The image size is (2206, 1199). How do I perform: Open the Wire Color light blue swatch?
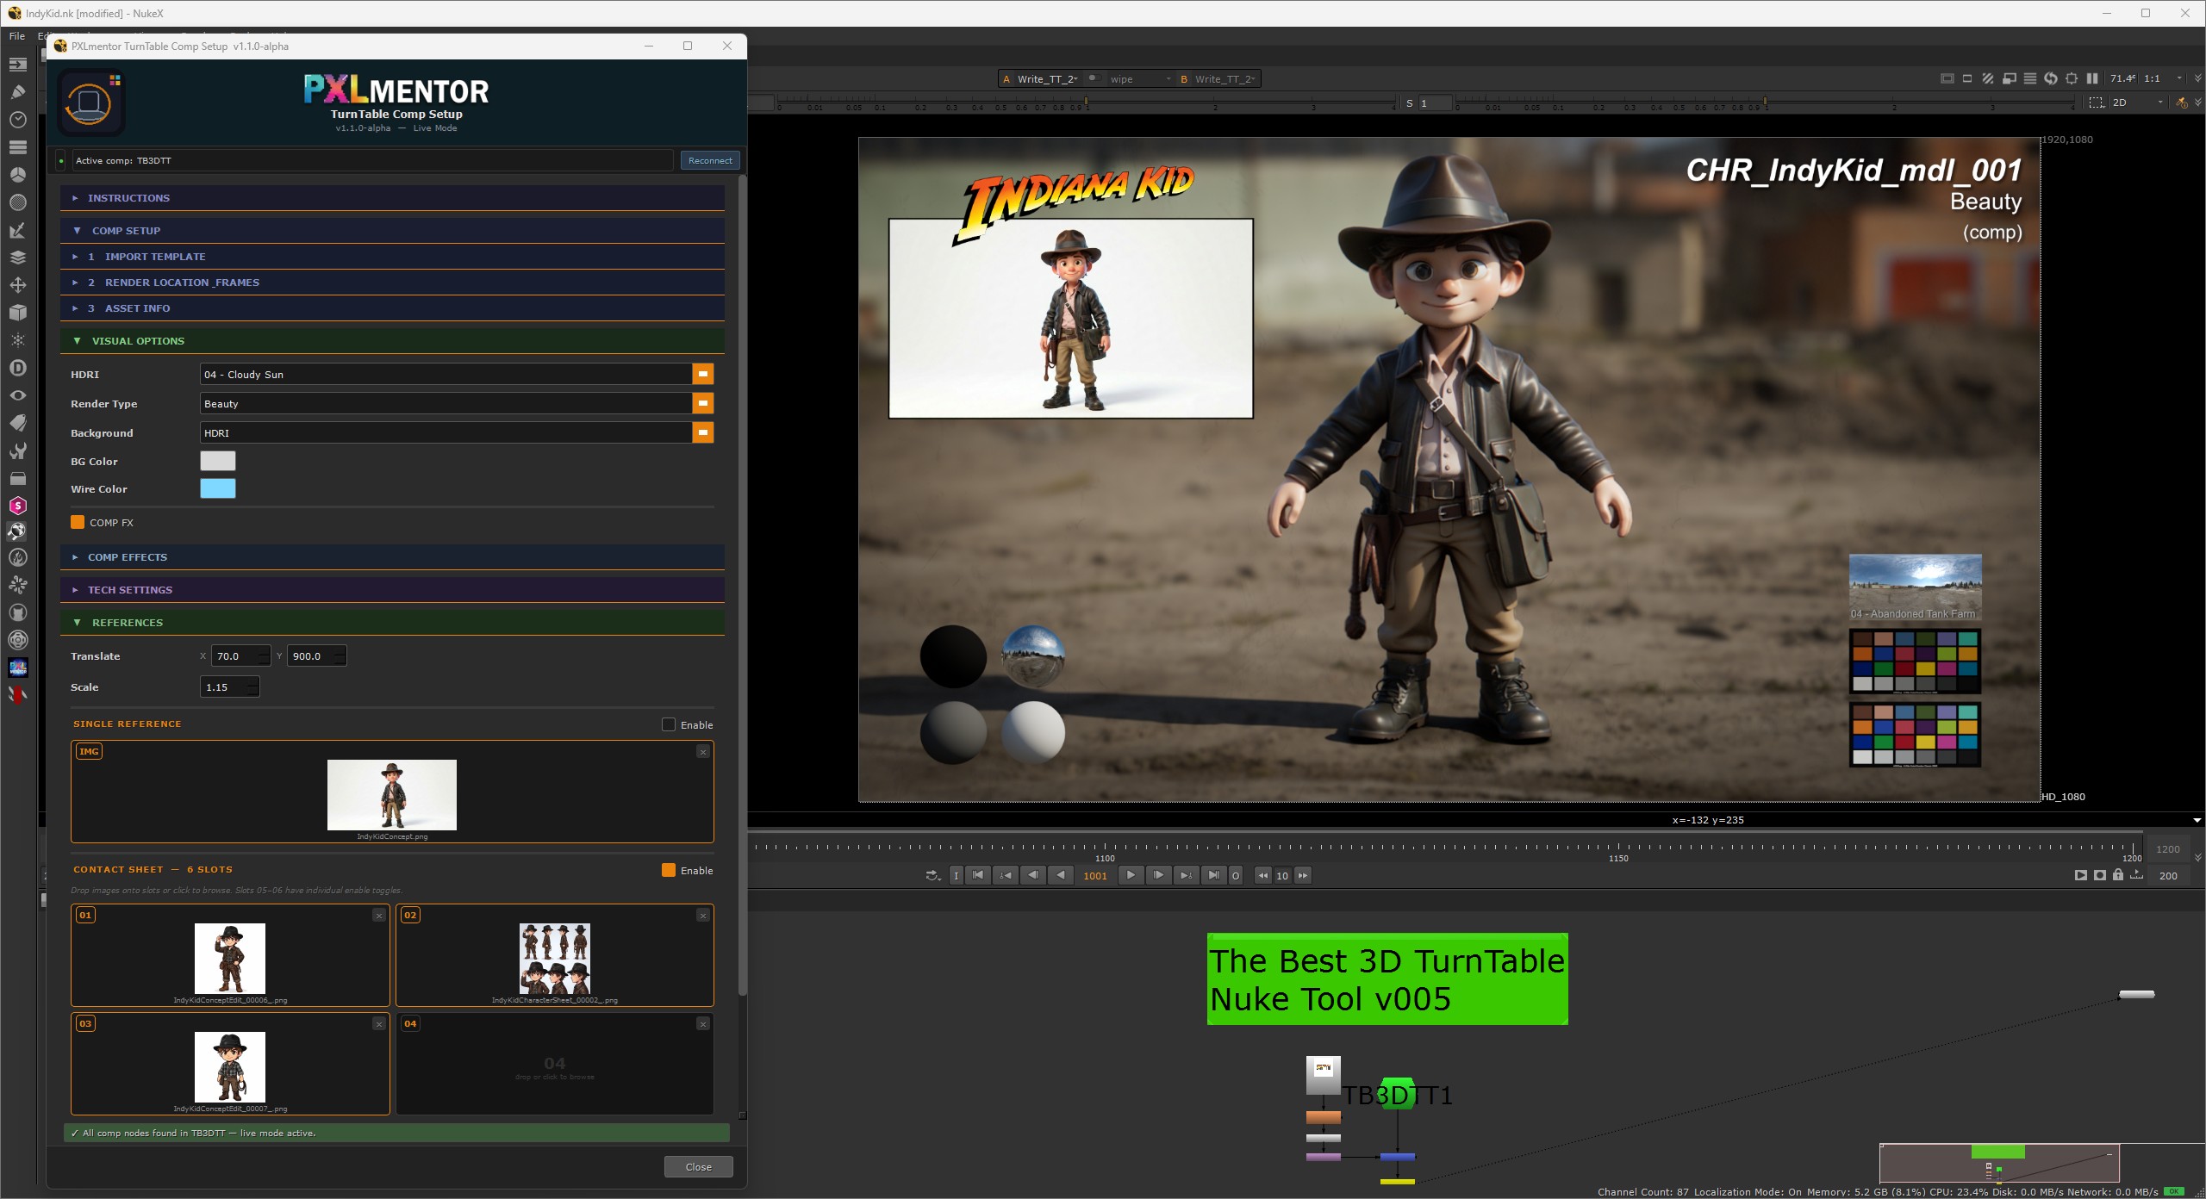point(218,488)
